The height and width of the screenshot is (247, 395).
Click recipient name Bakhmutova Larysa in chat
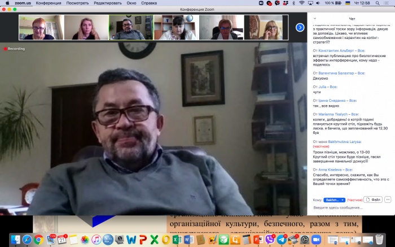345,142
